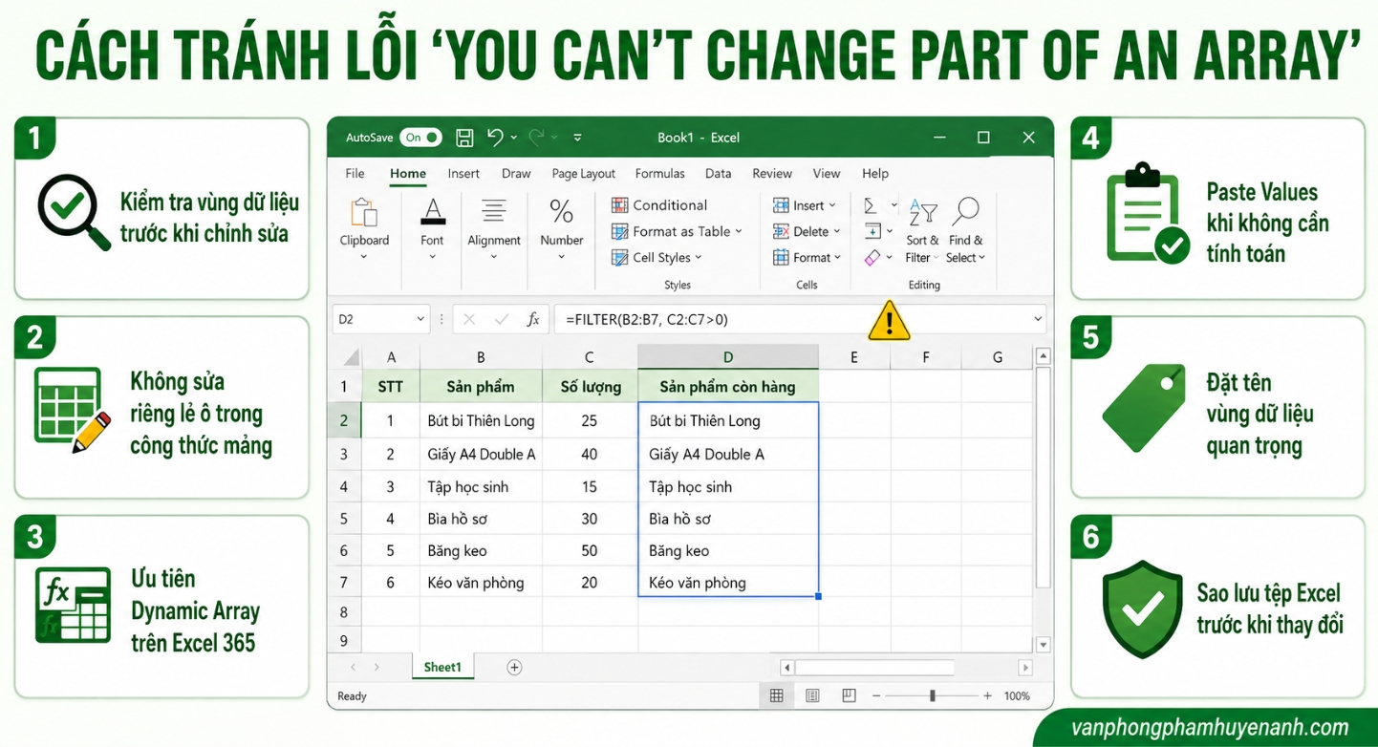Open the Help tab

point(875,174)
